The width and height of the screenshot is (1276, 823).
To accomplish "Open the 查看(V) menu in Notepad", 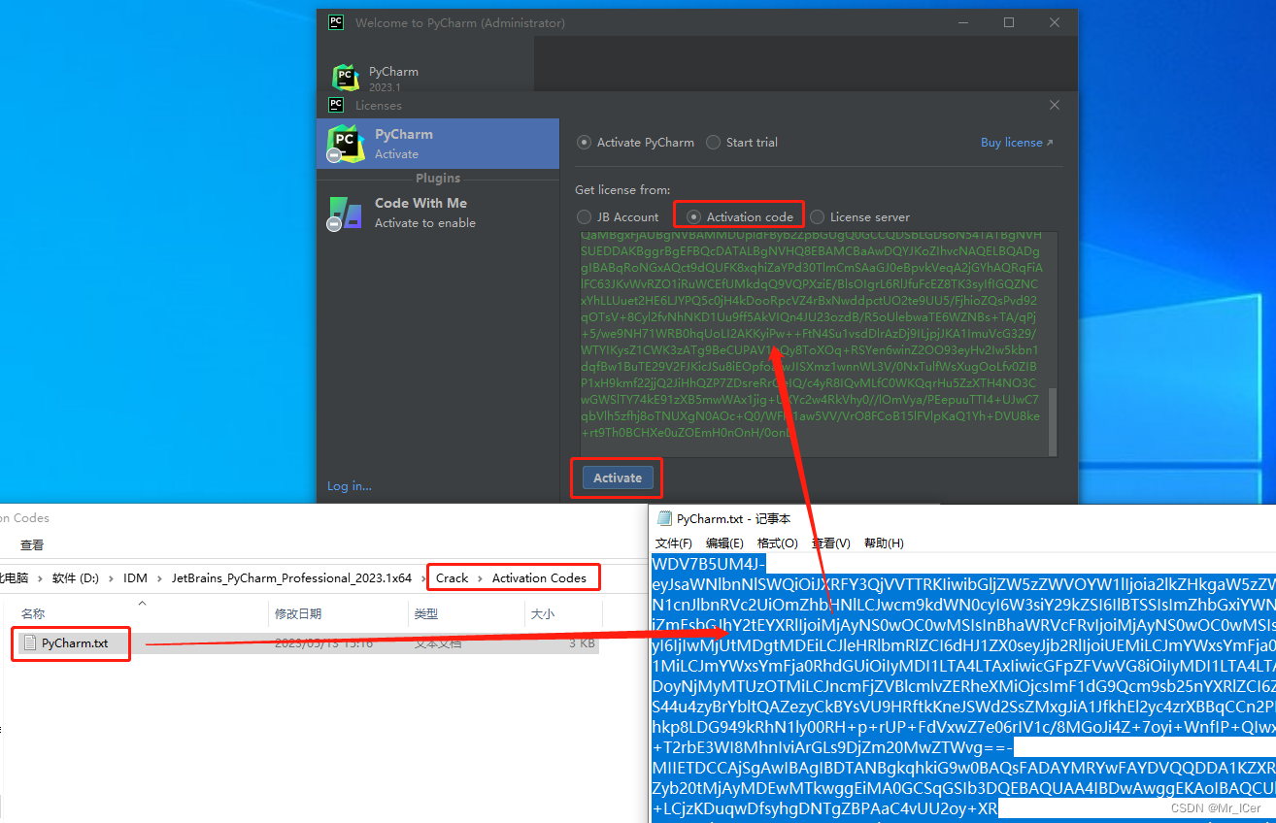I will 831,543.
